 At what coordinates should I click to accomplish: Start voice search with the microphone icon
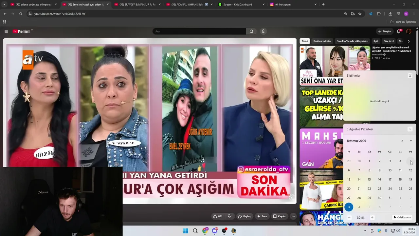click(x=263, y=31)
